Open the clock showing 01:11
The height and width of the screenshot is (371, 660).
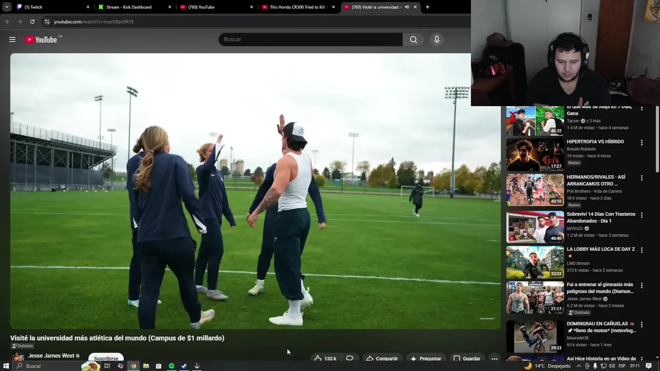635,366
